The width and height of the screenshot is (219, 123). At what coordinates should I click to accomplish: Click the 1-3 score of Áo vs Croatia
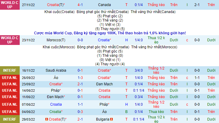(x=80, y=78)
